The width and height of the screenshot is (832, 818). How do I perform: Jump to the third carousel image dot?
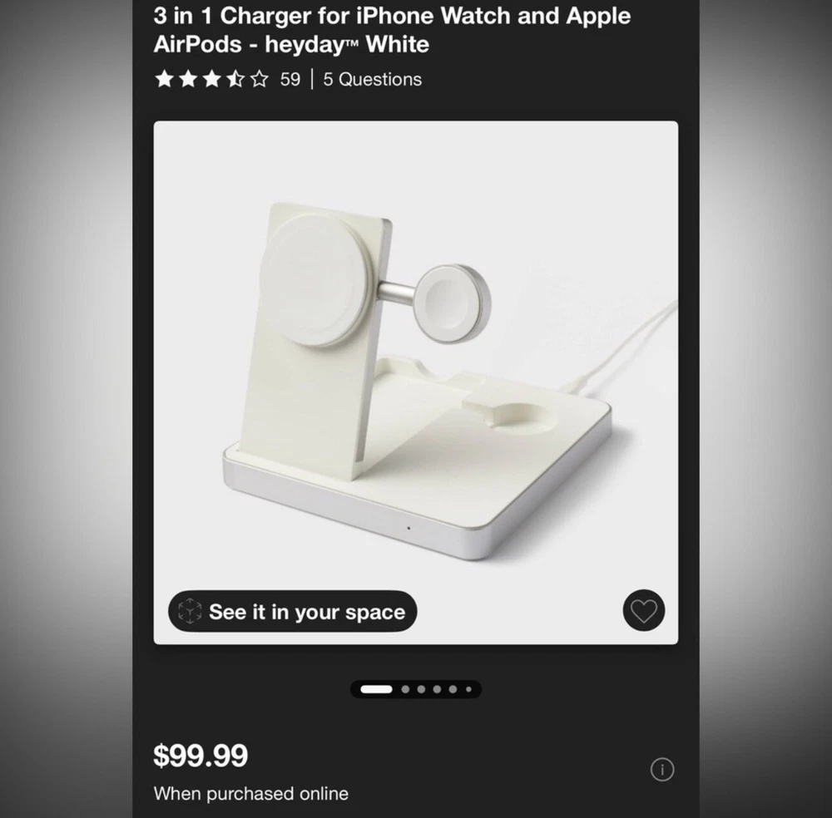421,689
